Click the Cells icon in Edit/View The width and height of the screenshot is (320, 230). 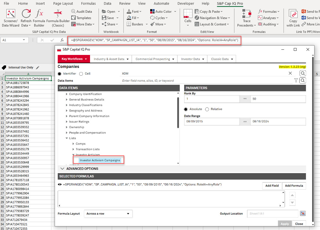click(x=188, y=14)
